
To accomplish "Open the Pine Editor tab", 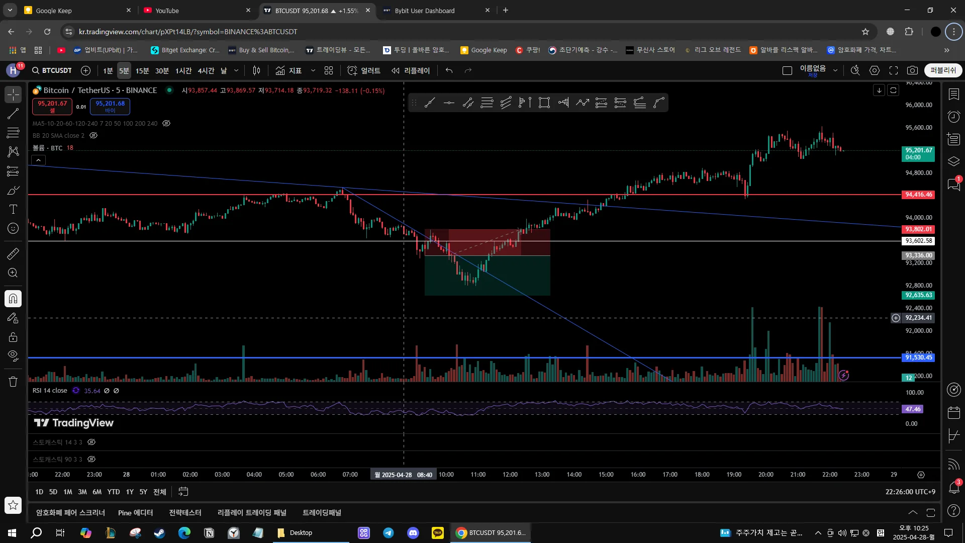I will [x=135, y=512].
